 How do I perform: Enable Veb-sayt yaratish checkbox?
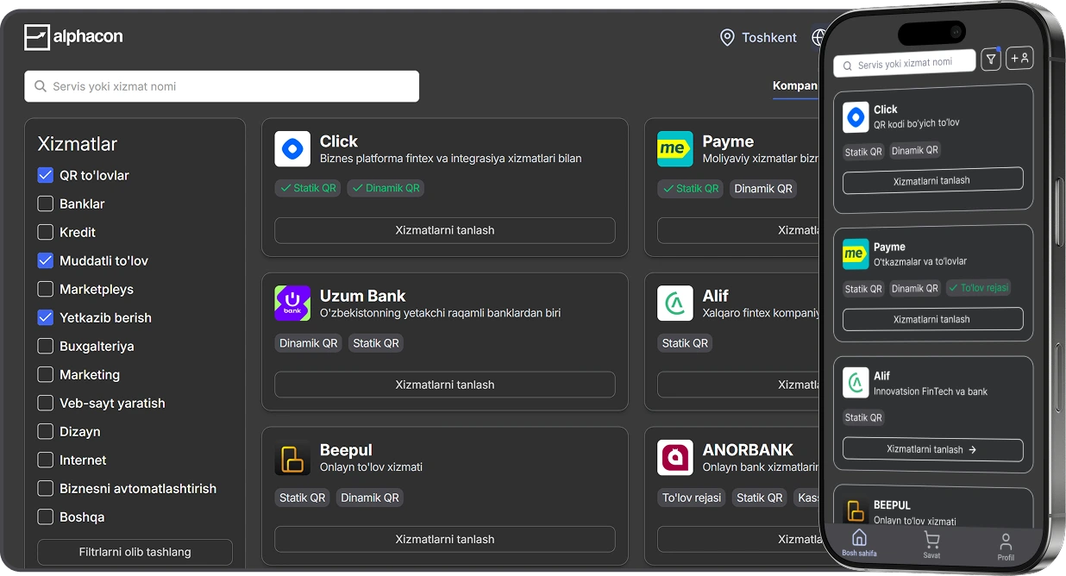[46, 403]
